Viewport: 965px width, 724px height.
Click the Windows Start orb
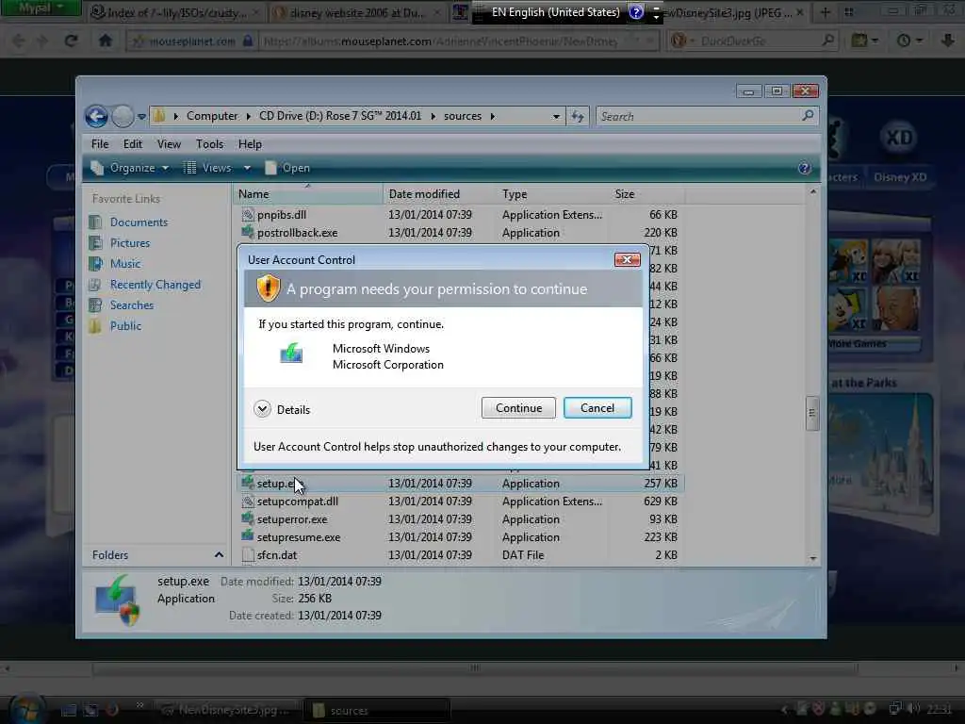click(26, 709)
